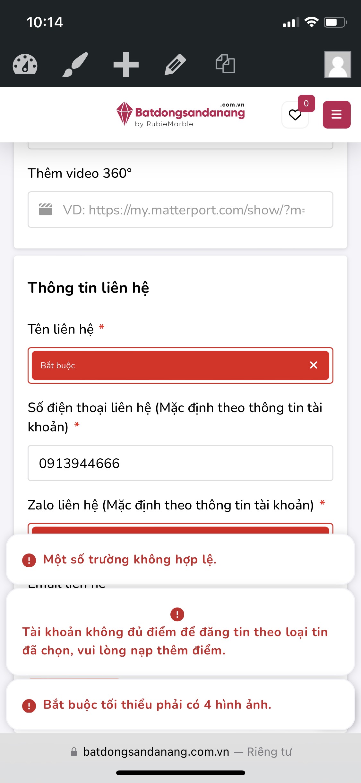Tap the 'Zalo liên hệ' input field
The width and height of the screenshot is (361, 783).
[x=180, y=529]
